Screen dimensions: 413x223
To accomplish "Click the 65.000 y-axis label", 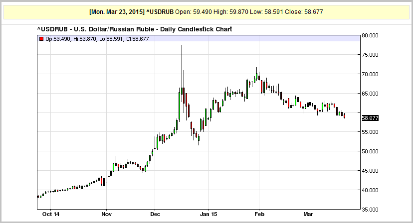I will tap(370, 94).
